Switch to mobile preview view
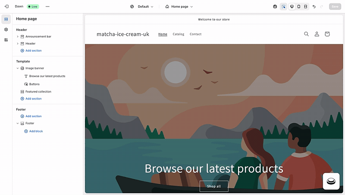Viewport: 345px width, 195px height. 299,6
